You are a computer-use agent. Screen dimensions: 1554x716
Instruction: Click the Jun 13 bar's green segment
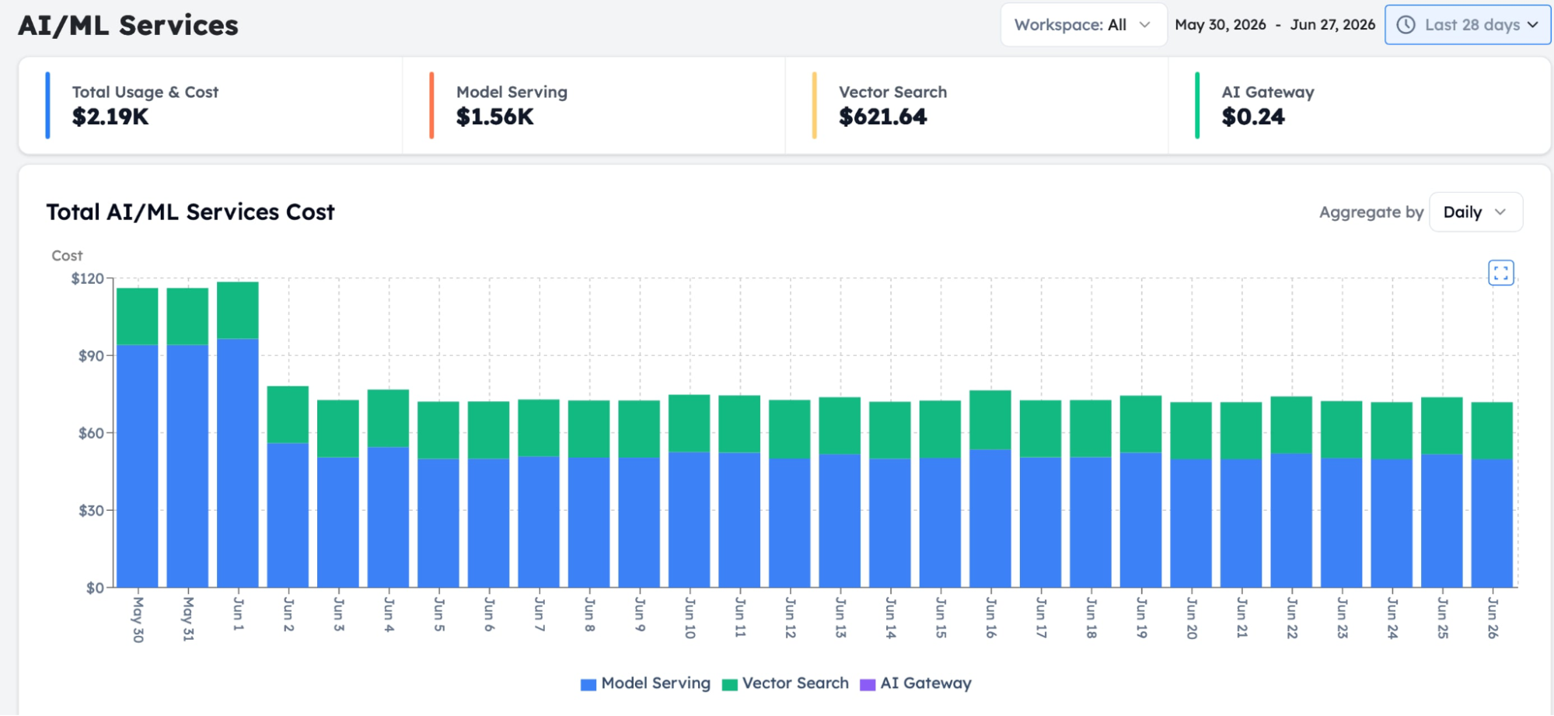pos(840,426)
